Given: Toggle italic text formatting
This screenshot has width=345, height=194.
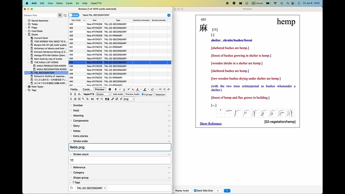Looking at the screenshot, I should (120, 89).
